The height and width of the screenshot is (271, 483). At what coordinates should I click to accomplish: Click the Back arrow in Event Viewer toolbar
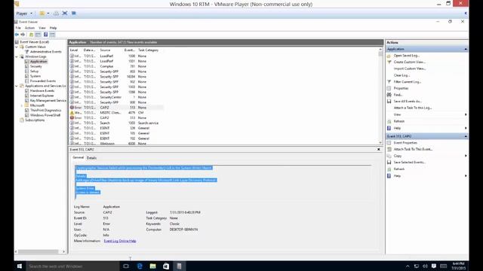pos(17,35)
